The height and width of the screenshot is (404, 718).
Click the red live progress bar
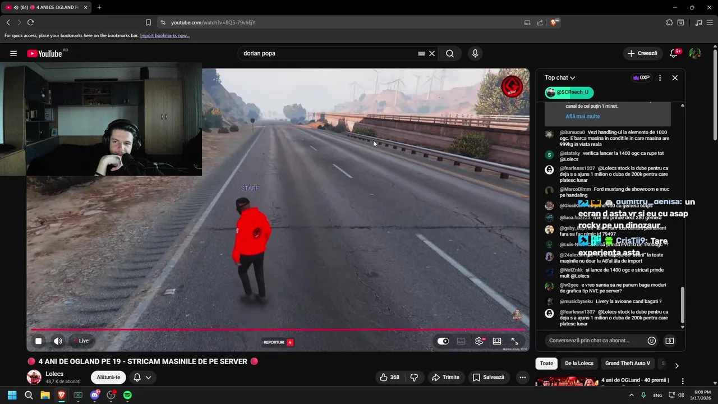[x=278, y=330]
